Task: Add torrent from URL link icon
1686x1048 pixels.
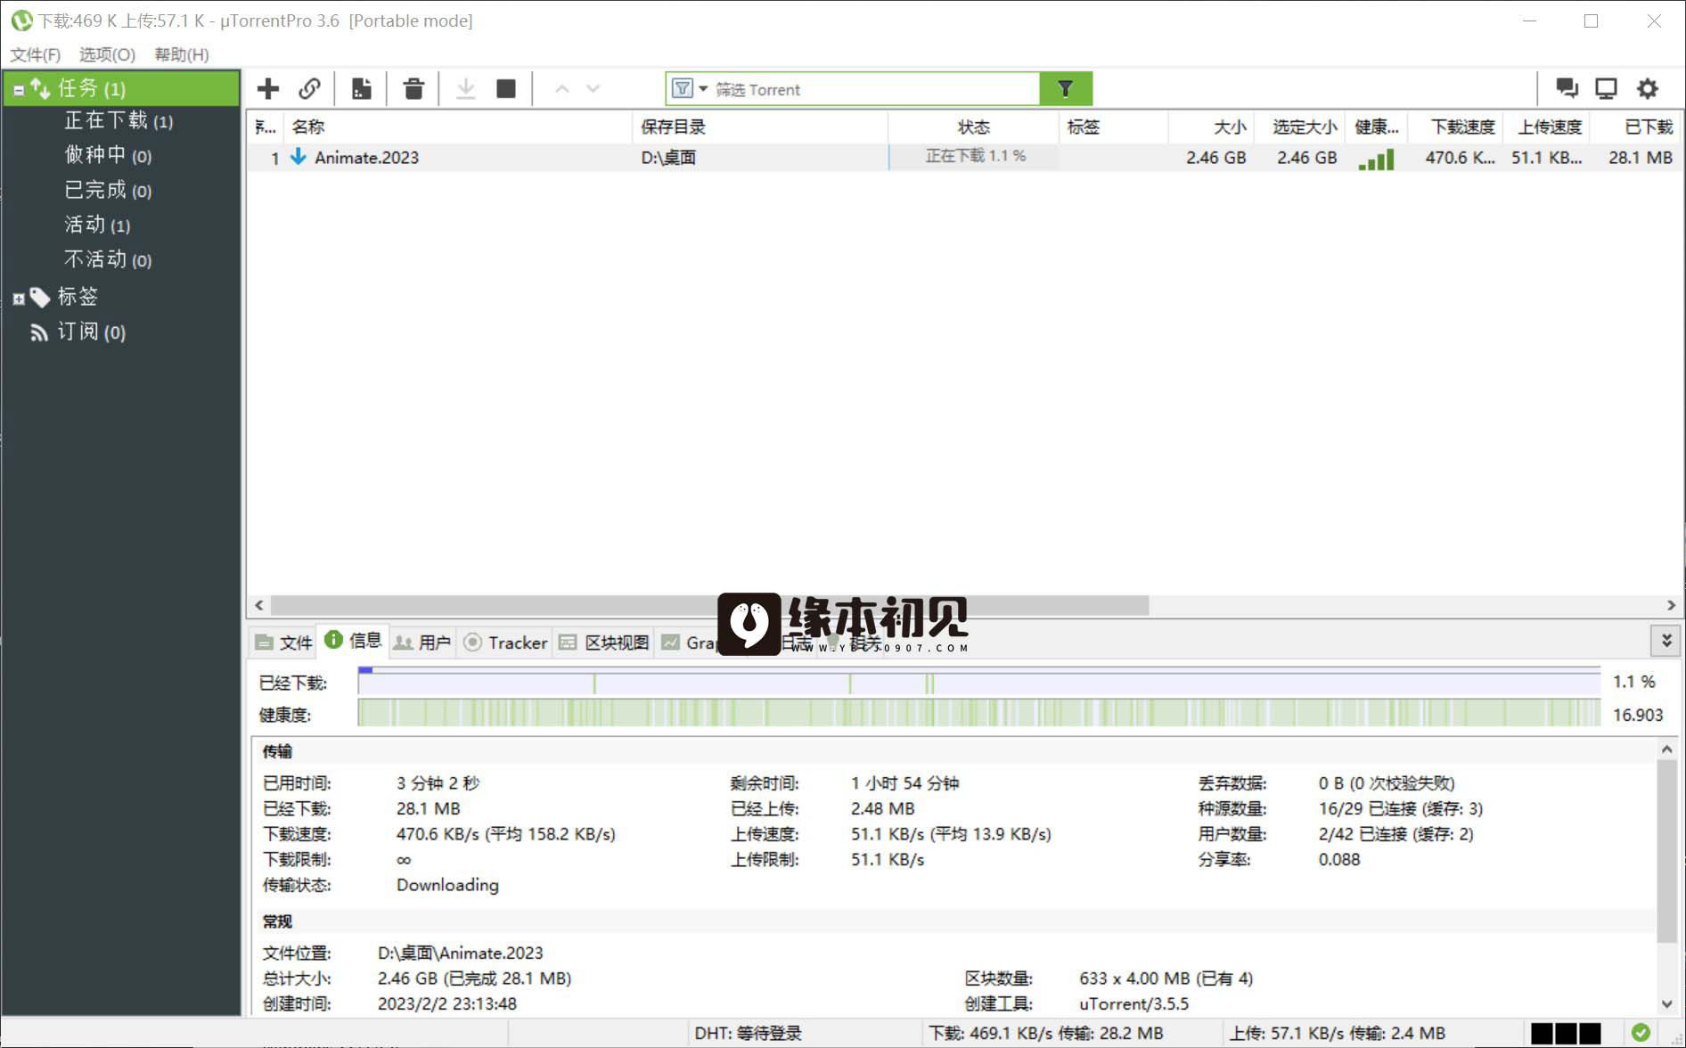Action: pyautogui.click(x=309, y=89)
